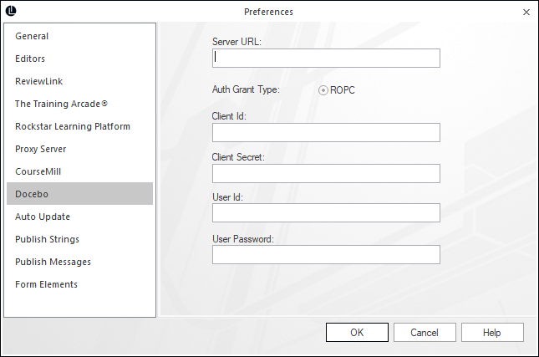Open Publish Messages preferences
Viewport: 539px width, 357px height.
point(53,262)
